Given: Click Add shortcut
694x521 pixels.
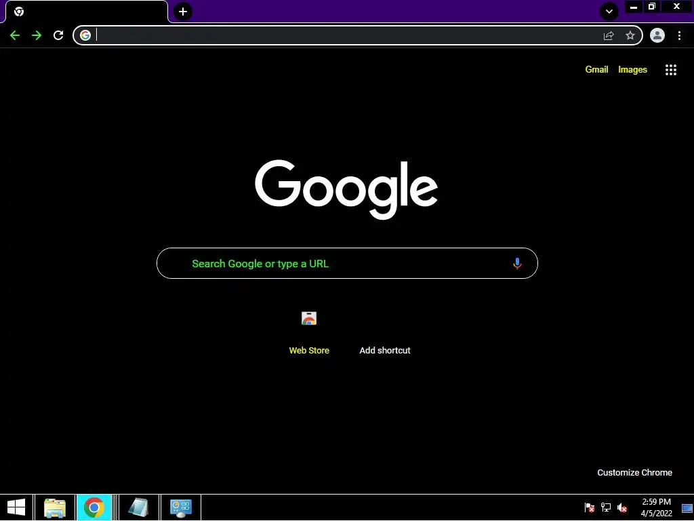Looking at the screenshot, I should (385, 351).
